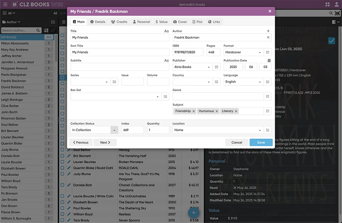Viewport: 342px width, 223px height.
Task: Cancel the edit dialog
Action: [x=237, y=142]
